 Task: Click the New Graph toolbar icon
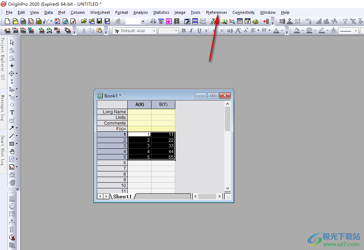click(x=31, y=21)
